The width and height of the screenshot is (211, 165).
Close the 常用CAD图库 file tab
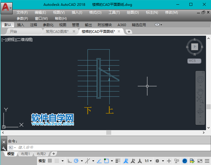click(74, 31)
